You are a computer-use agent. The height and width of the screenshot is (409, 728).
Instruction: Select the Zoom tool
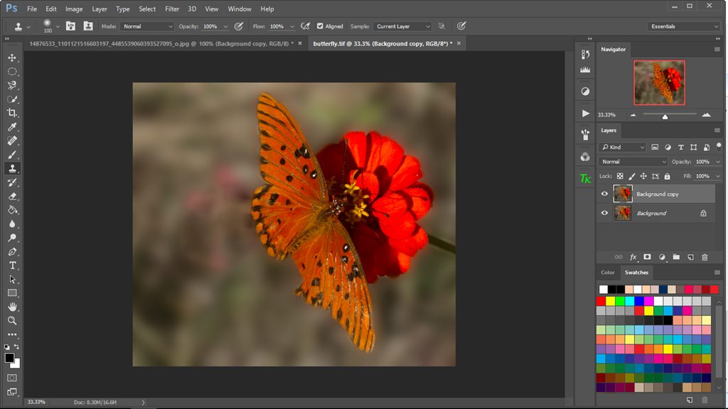tap(12, 320)
